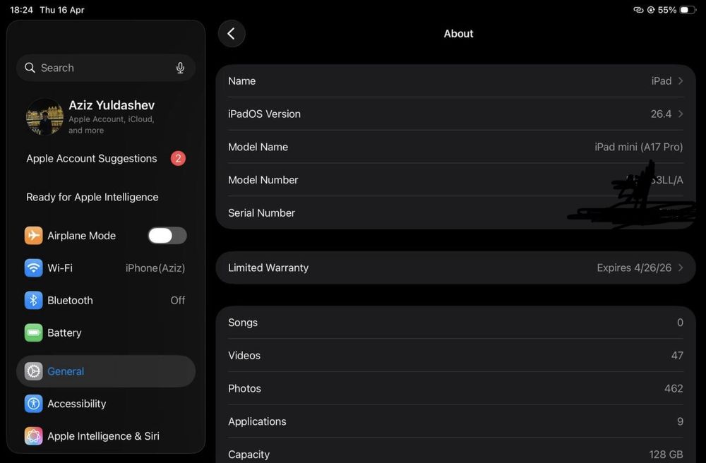Tap the Thu 16 Apr date
This screenshot has width=706, height=463.
[62, 10]
